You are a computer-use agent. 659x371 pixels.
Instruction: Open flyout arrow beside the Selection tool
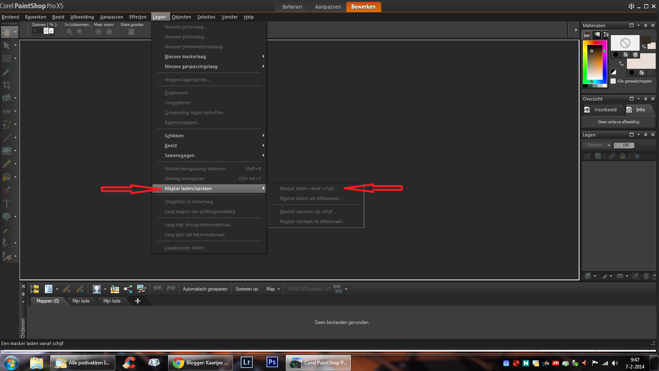point(16,58)
